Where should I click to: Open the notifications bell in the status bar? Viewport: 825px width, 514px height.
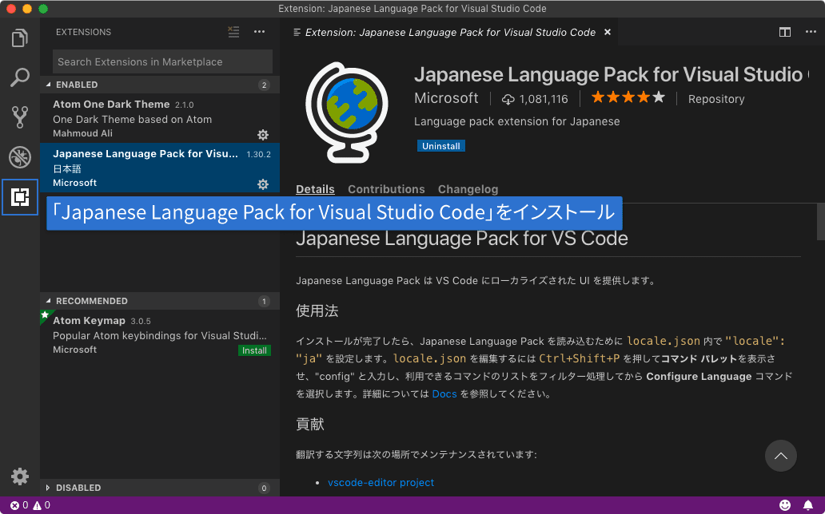click(808, 504)
